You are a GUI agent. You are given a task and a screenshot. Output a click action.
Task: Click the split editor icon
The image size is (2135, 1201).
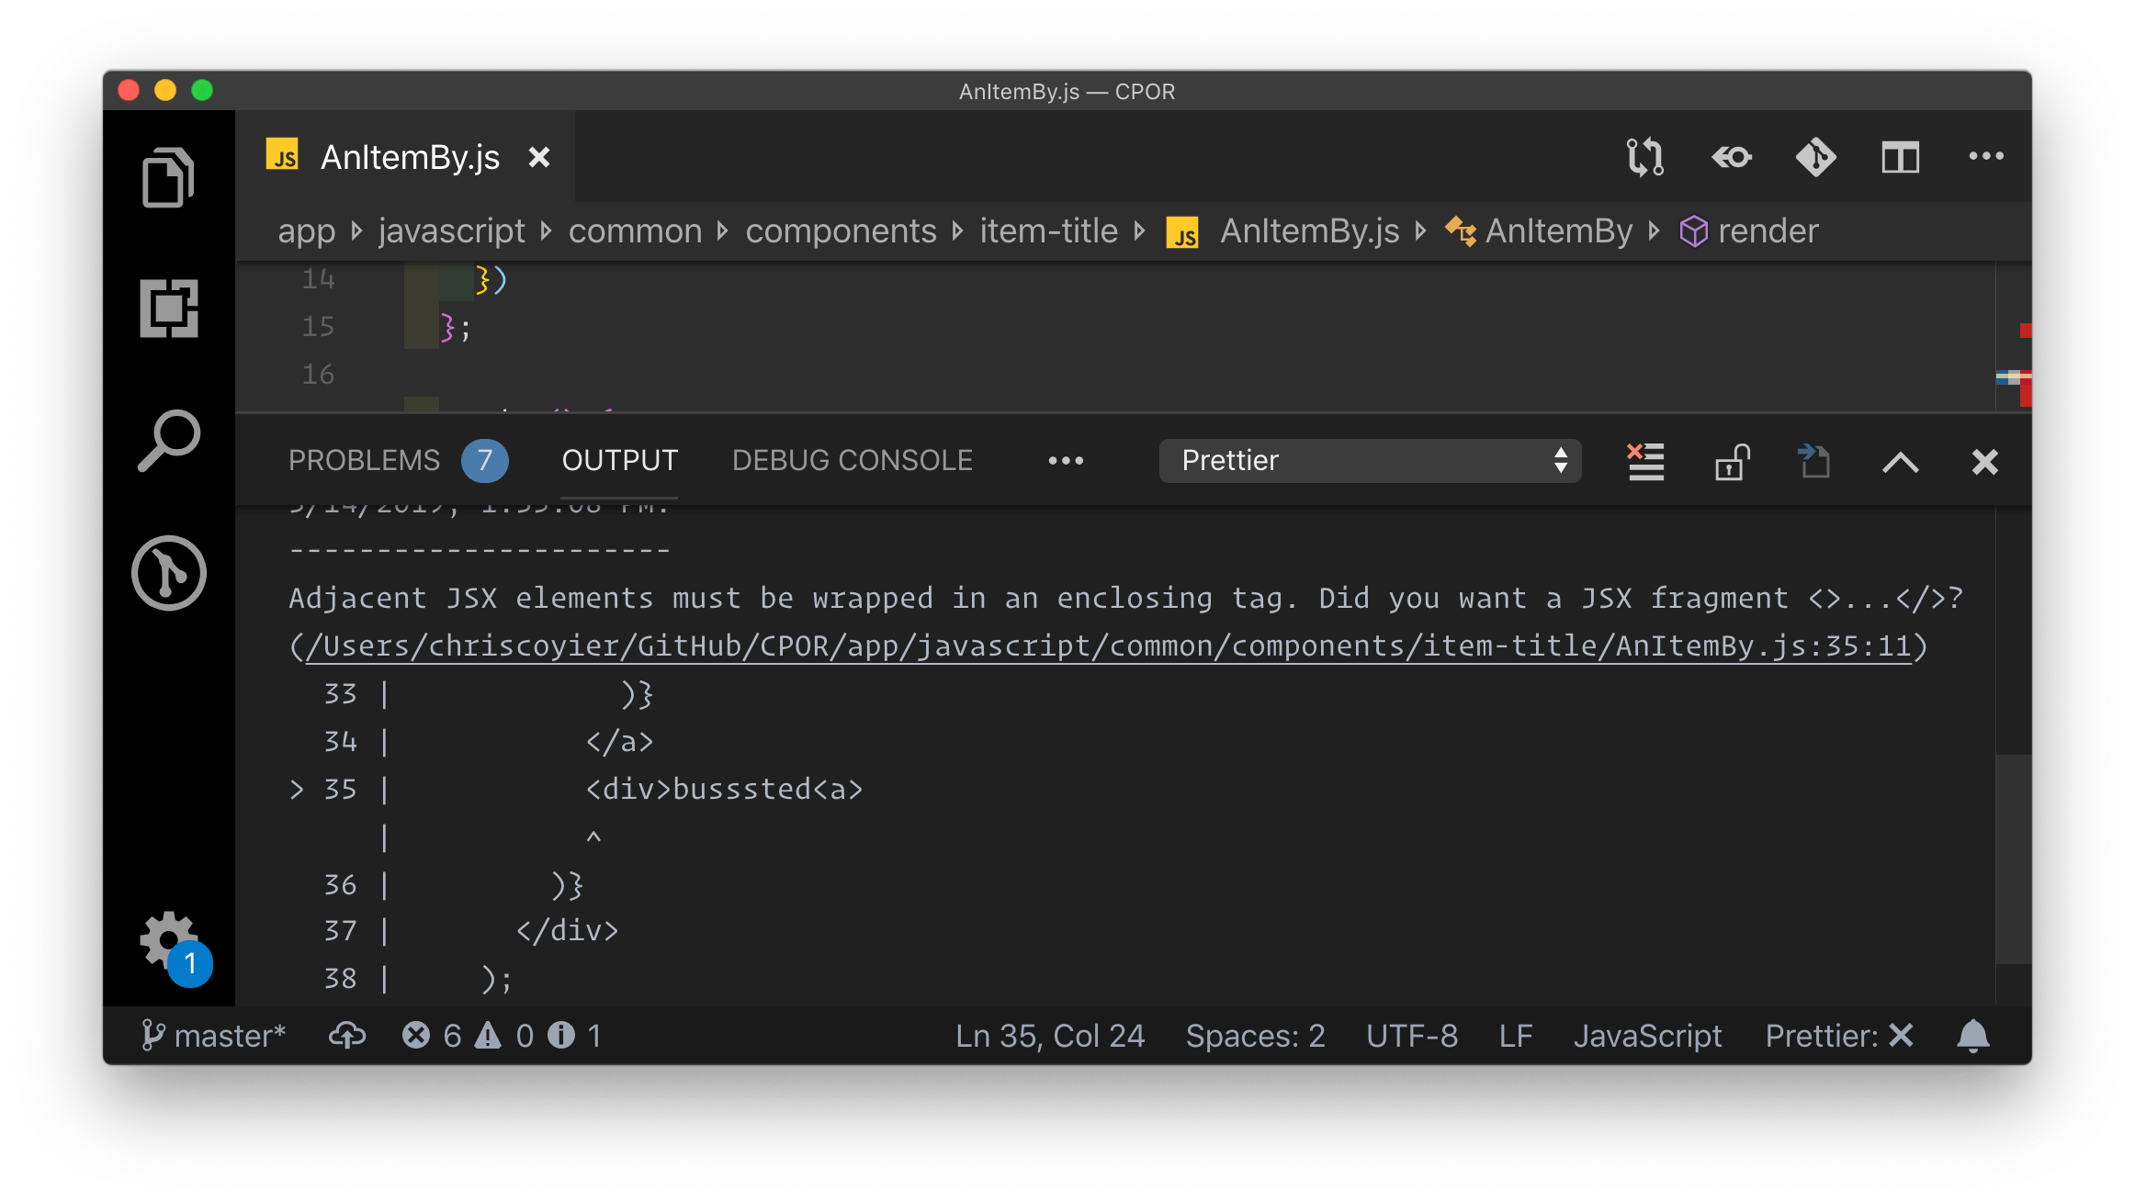coord(1900,157)
